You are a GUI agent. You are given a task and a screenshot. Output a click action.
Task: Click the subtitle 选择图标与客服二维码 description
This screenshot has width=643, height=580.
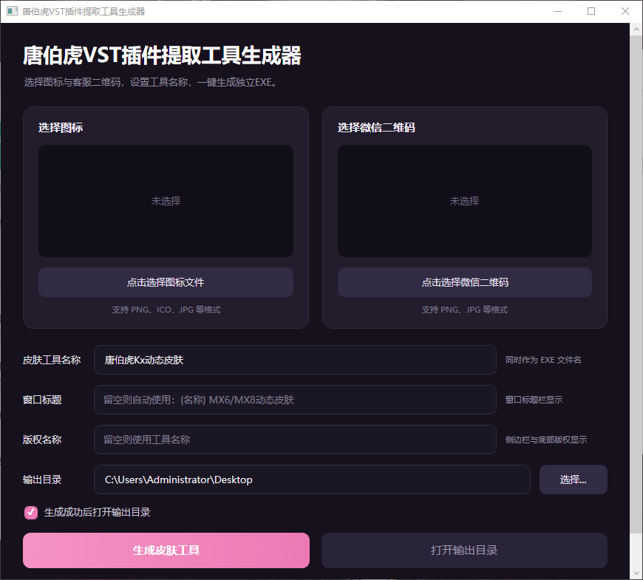coord(152,82)
